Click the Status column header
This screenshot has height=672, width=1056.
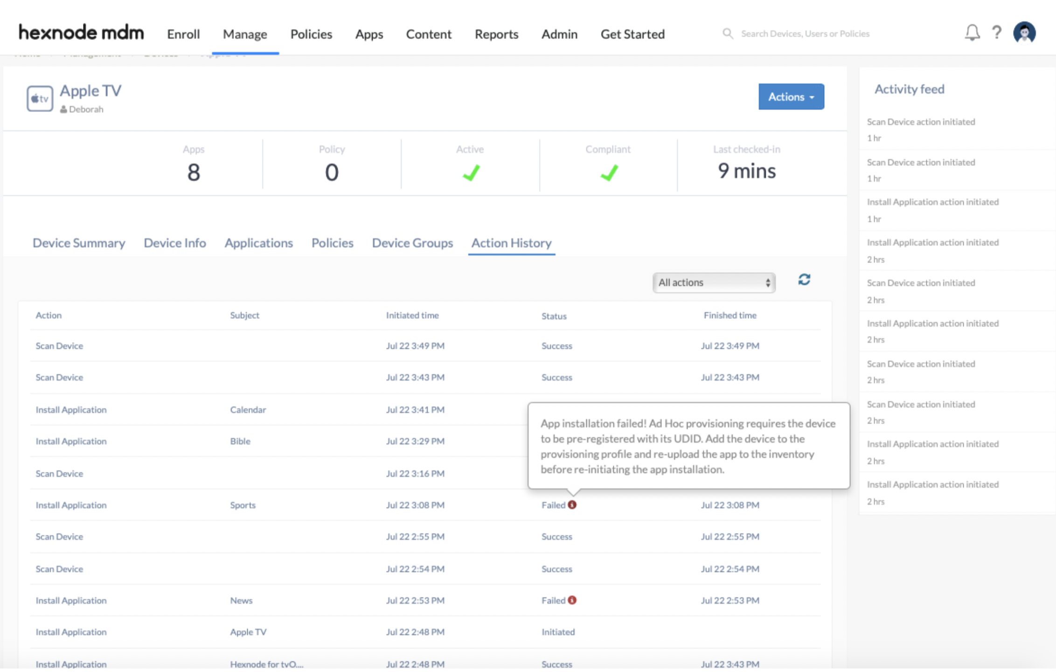pos(554,316)
